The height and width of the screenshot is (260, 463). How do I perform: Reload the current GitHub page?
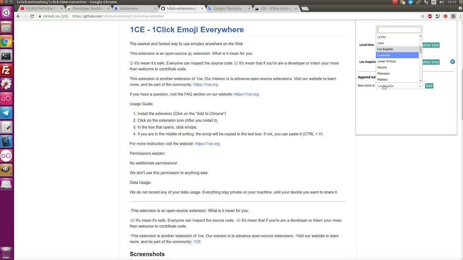pyautogui.click(x=32, y=16)
